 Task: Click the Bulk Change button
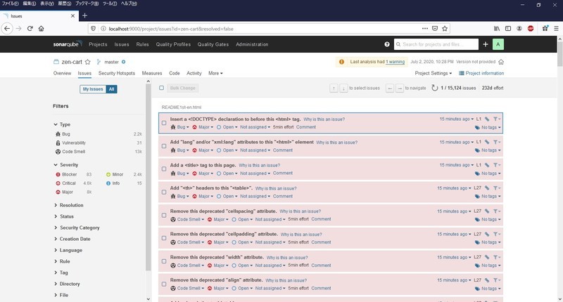point(183,88)
